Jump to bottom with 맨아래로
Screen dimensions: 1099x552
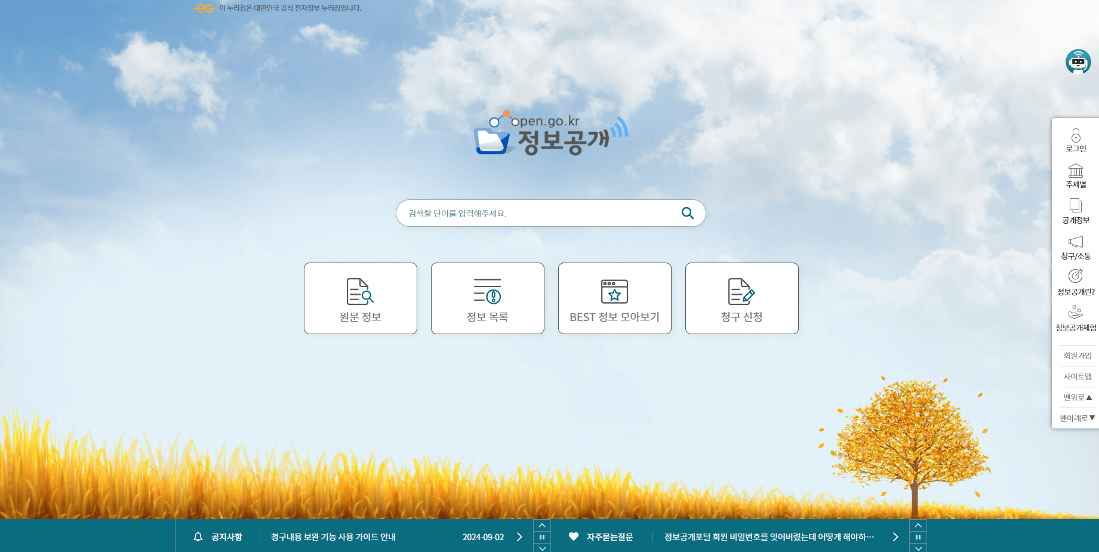pyautogui.click(x=1078, y=418)
